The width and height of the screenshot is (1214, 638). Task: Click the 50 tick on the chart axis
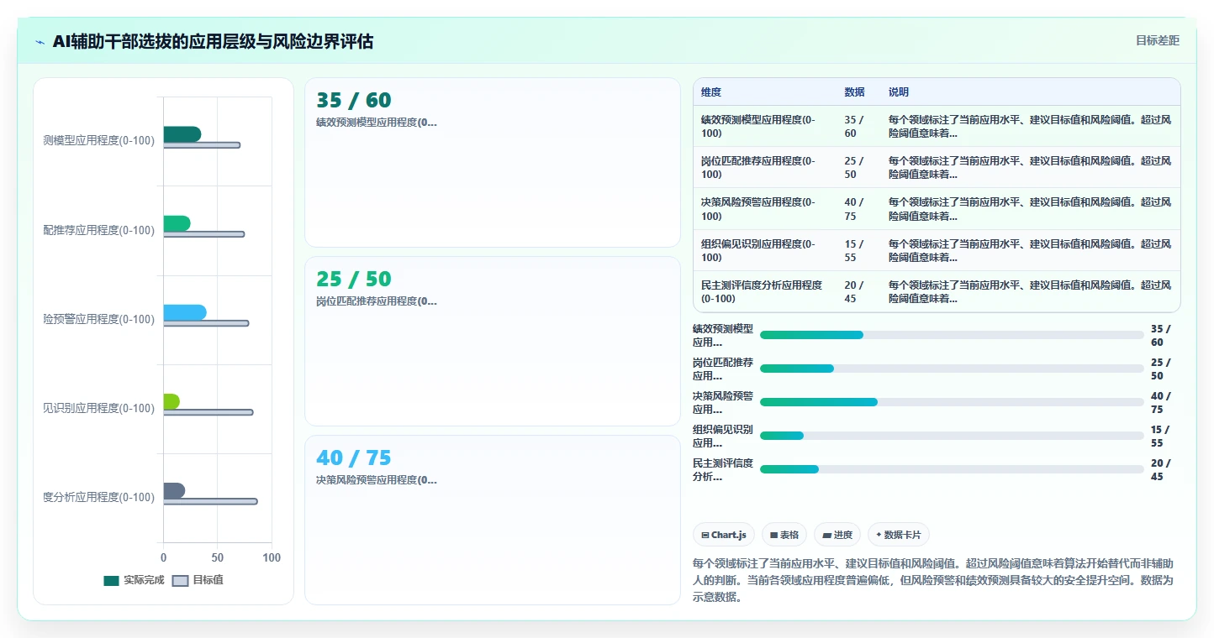218,557
